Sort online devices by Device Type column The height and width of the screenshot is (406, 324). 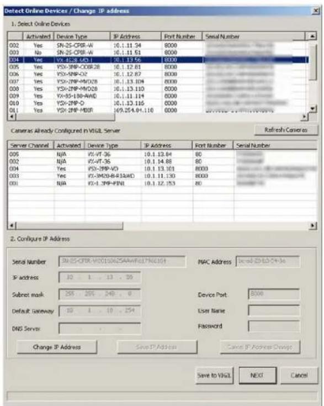82,36
